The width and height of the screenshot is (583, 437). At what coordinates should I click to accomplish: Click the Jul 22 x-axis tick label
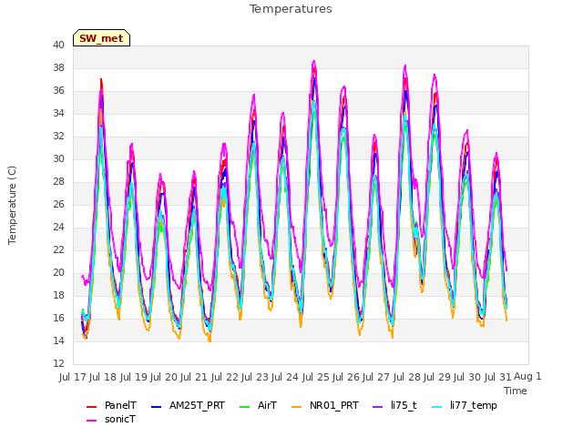coord(224,377)
